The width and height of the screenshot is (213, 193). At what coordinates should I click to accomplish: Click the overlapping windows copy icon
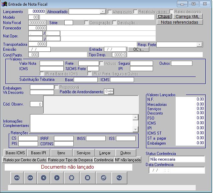[104, 178]
